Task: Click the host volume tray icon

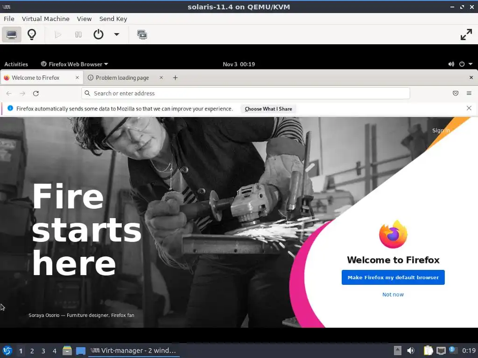Action: 411,351
